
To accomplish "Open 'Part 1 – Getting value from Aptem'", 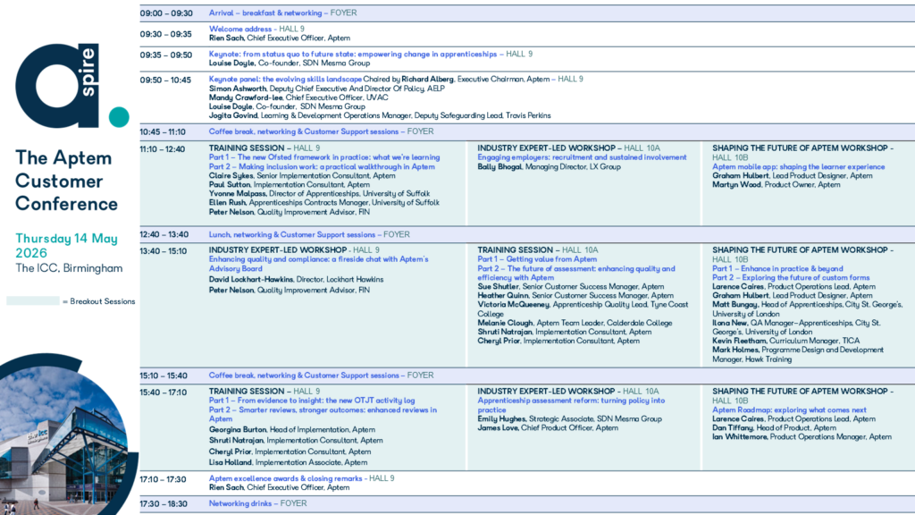I will [x=537, y=258].
